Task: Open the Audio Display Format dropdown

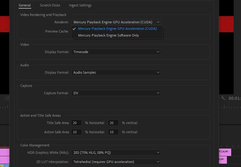Action: click(116, 72)
